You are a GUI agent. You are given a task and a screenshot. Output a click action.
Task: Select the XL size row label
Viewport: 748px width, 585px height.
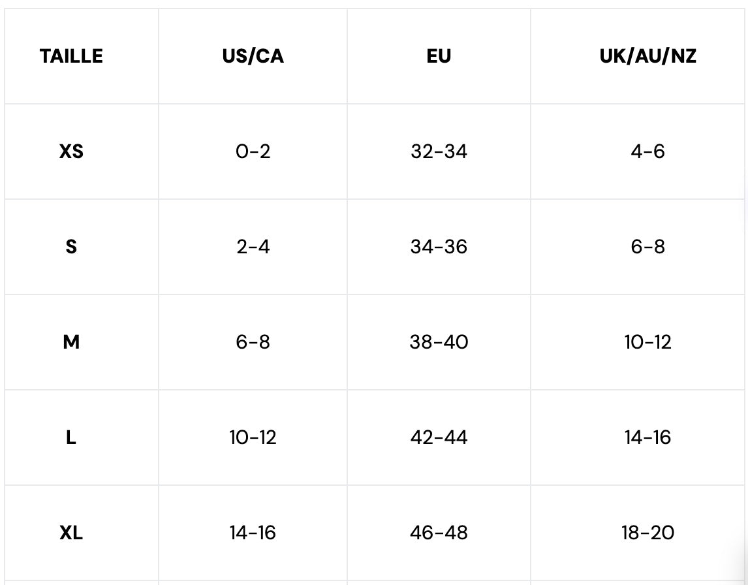(x=71, y=533)
